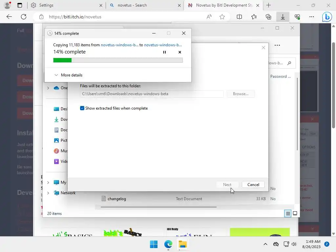
Task: Open Edge profile avatar
Action: tap(8, 5)
